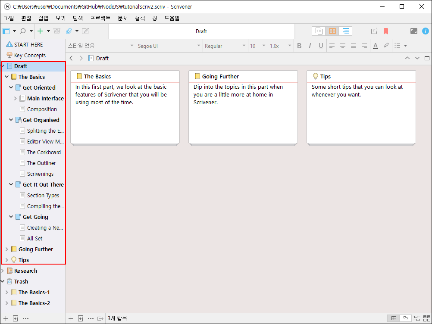This screenshot has width=432, height=324.
Task: Expand Going Further folder in binder
Action: point(7,249)
